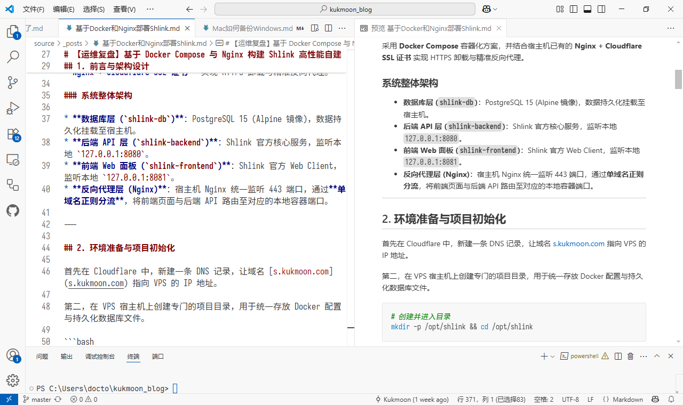Screen dimensions: 683x405
Task: Kill terminal with trash icon
Action: (631, 356)
